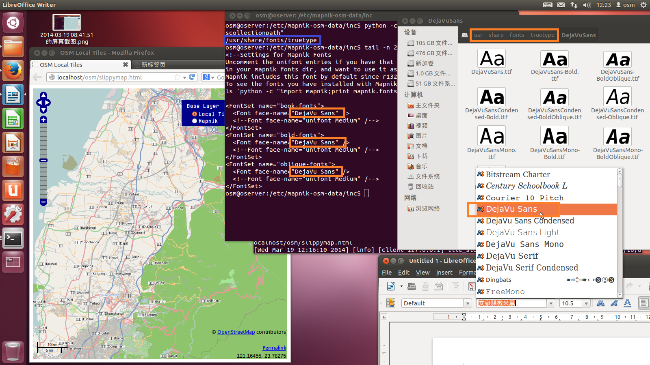This screenshot has width=650, height=365.
Task: Select Courier 10 Pitch font
Action: click(x=547, y=198)
